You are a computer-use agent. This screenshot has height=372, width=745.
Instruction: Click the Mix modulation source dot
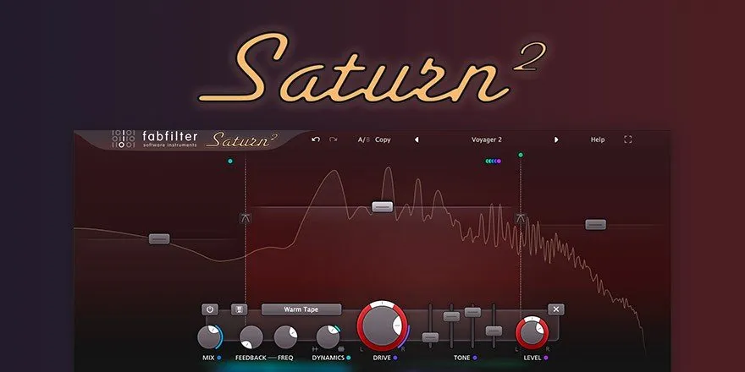(220, 358)
